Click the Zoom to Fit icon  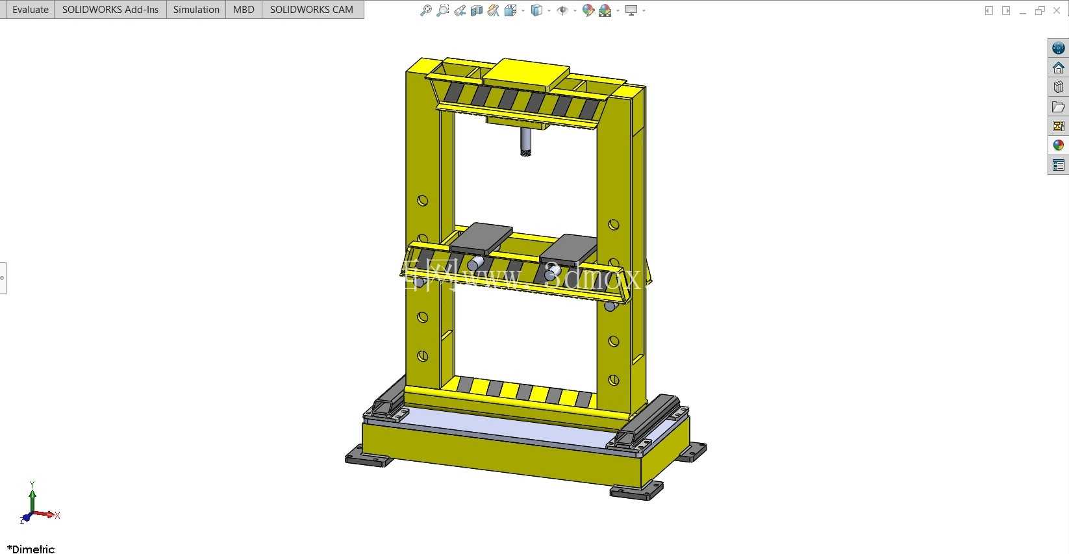(x=426, y=10)
